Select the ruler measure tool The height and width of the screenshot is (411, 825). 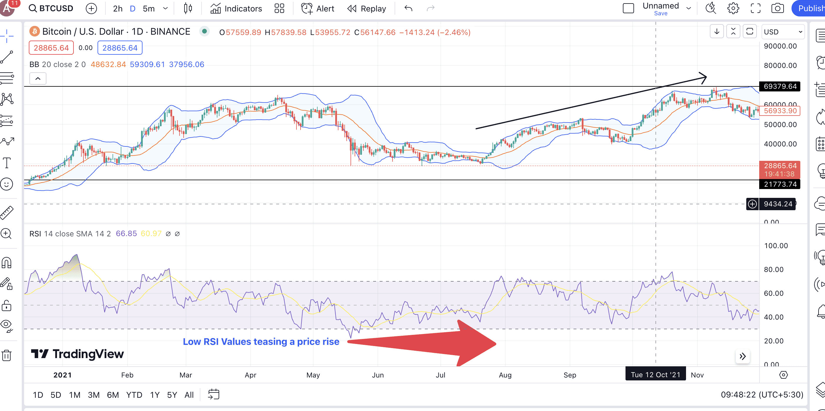coord(7,213)
